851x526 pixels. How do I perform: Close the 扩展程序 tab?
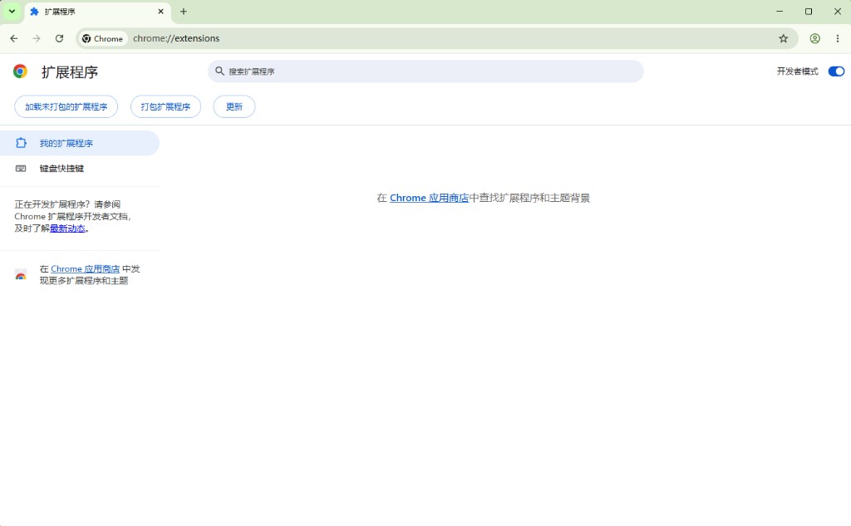click(x=160, y=12)
